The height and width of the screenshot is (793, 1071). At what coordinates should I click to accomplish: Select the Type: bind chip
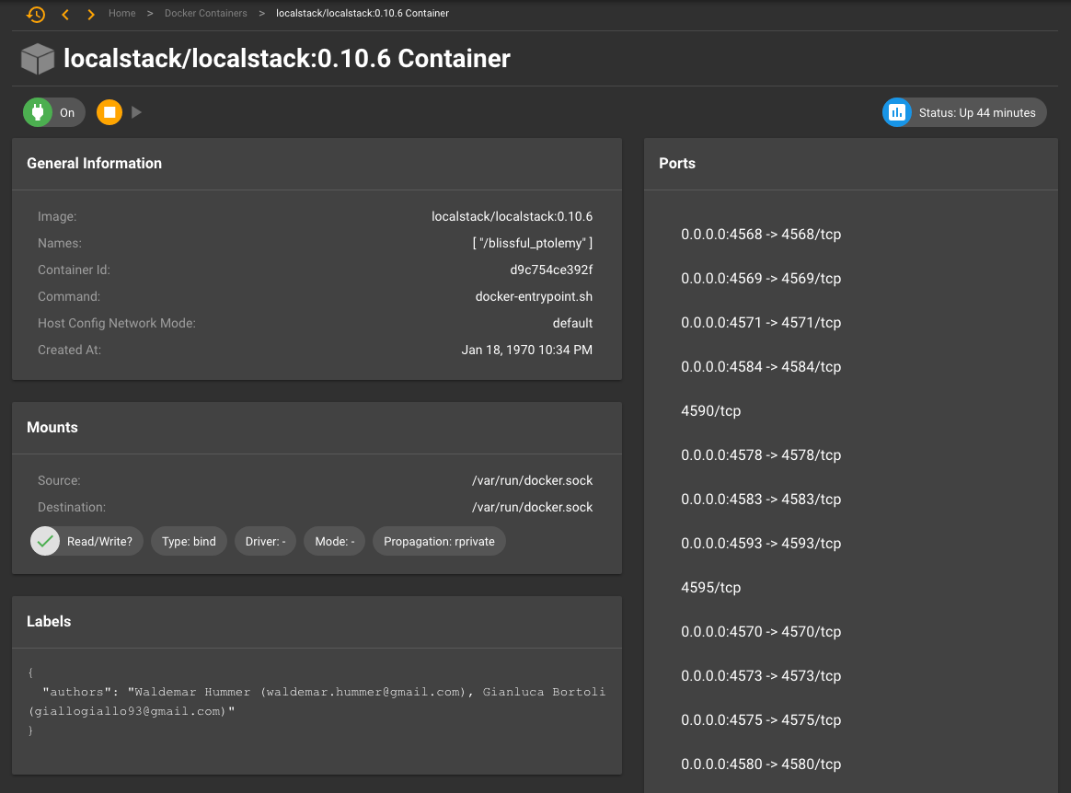[x=189, y=542]
